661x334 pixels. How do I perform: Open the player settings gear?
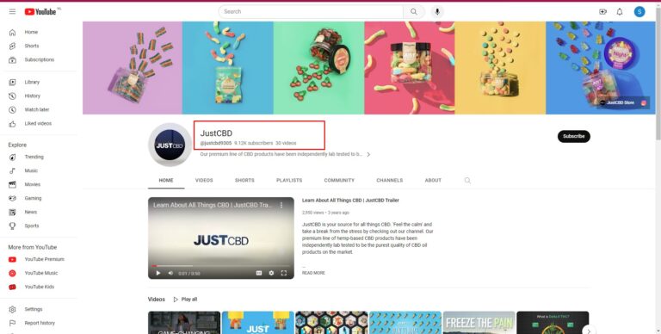pyautogui.click(x=271, y=273)
